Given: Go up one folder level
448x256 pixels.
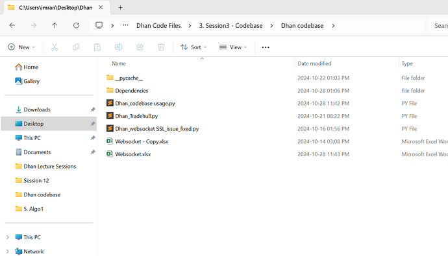Looking at the screenshot, I should coord(55,25).
